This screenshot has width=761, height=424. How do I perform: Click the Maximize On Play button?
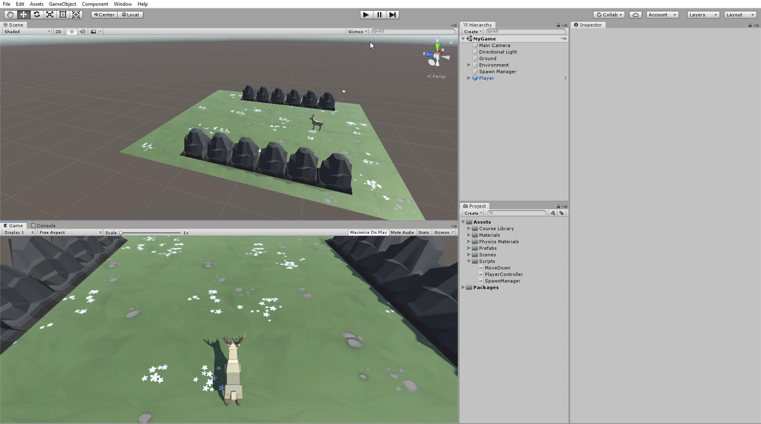tap(368, 232)
